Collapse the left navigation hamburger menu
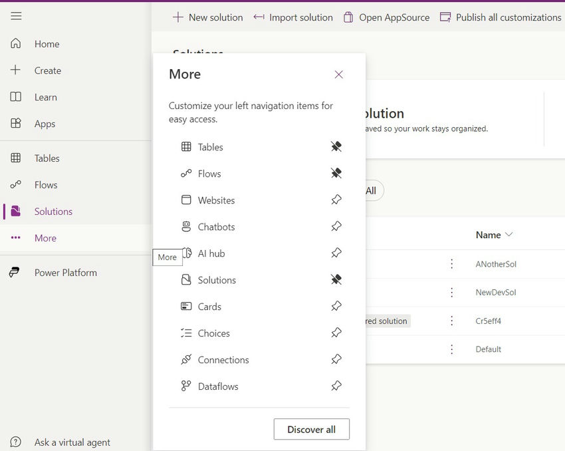Image resolution: width=565 pixels, height=451 pixels. point(16,17)
